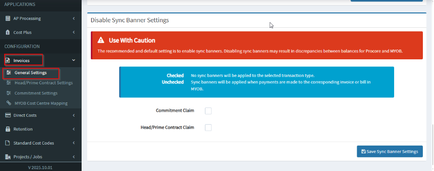Click Save Sync Banner Settings button

tap(389, 152)
